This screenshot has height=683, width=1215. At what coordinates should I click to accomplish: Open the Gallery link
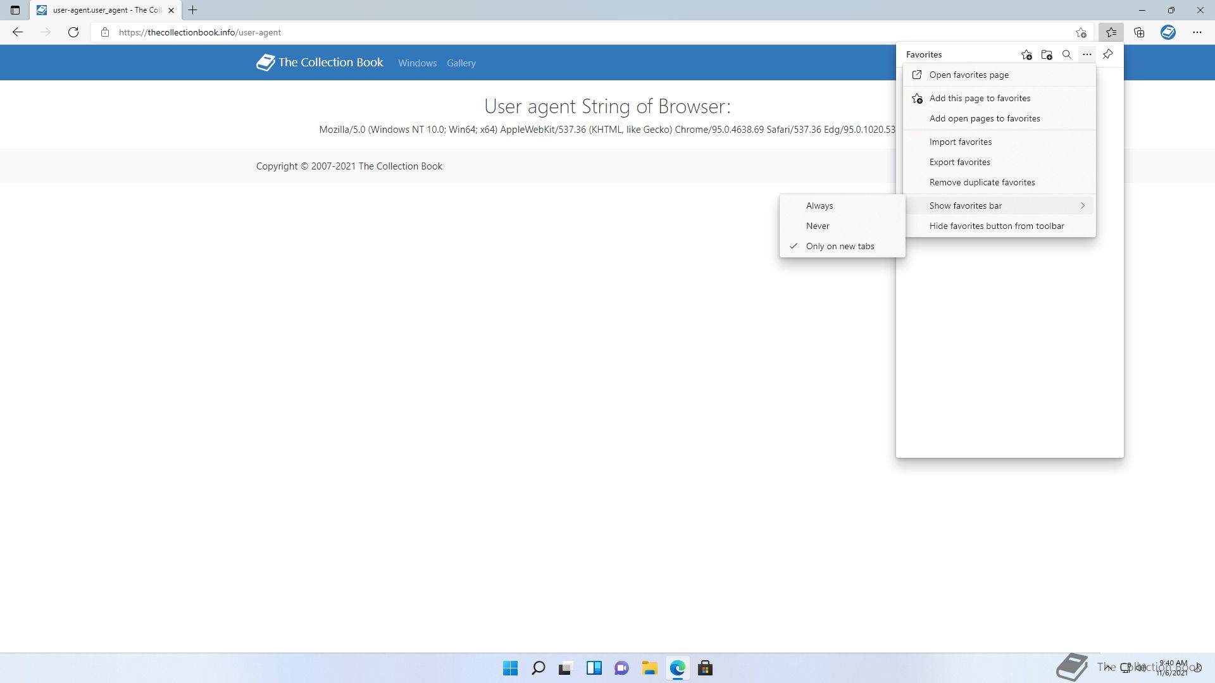click(461, 63)
